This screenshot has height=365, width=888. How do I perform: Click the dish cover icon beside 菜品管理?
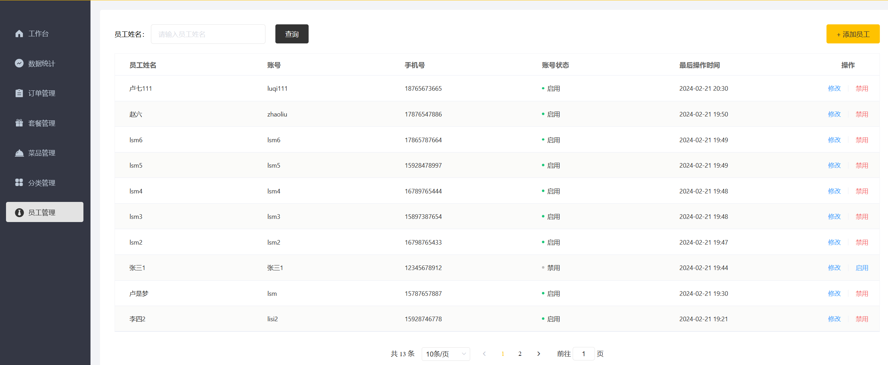[x=19, y=153]
